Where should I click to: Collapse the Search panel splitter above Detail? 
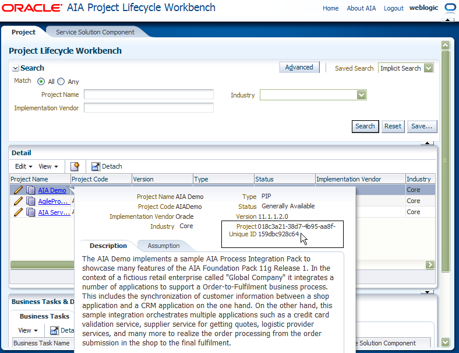(x=427, y=143)
